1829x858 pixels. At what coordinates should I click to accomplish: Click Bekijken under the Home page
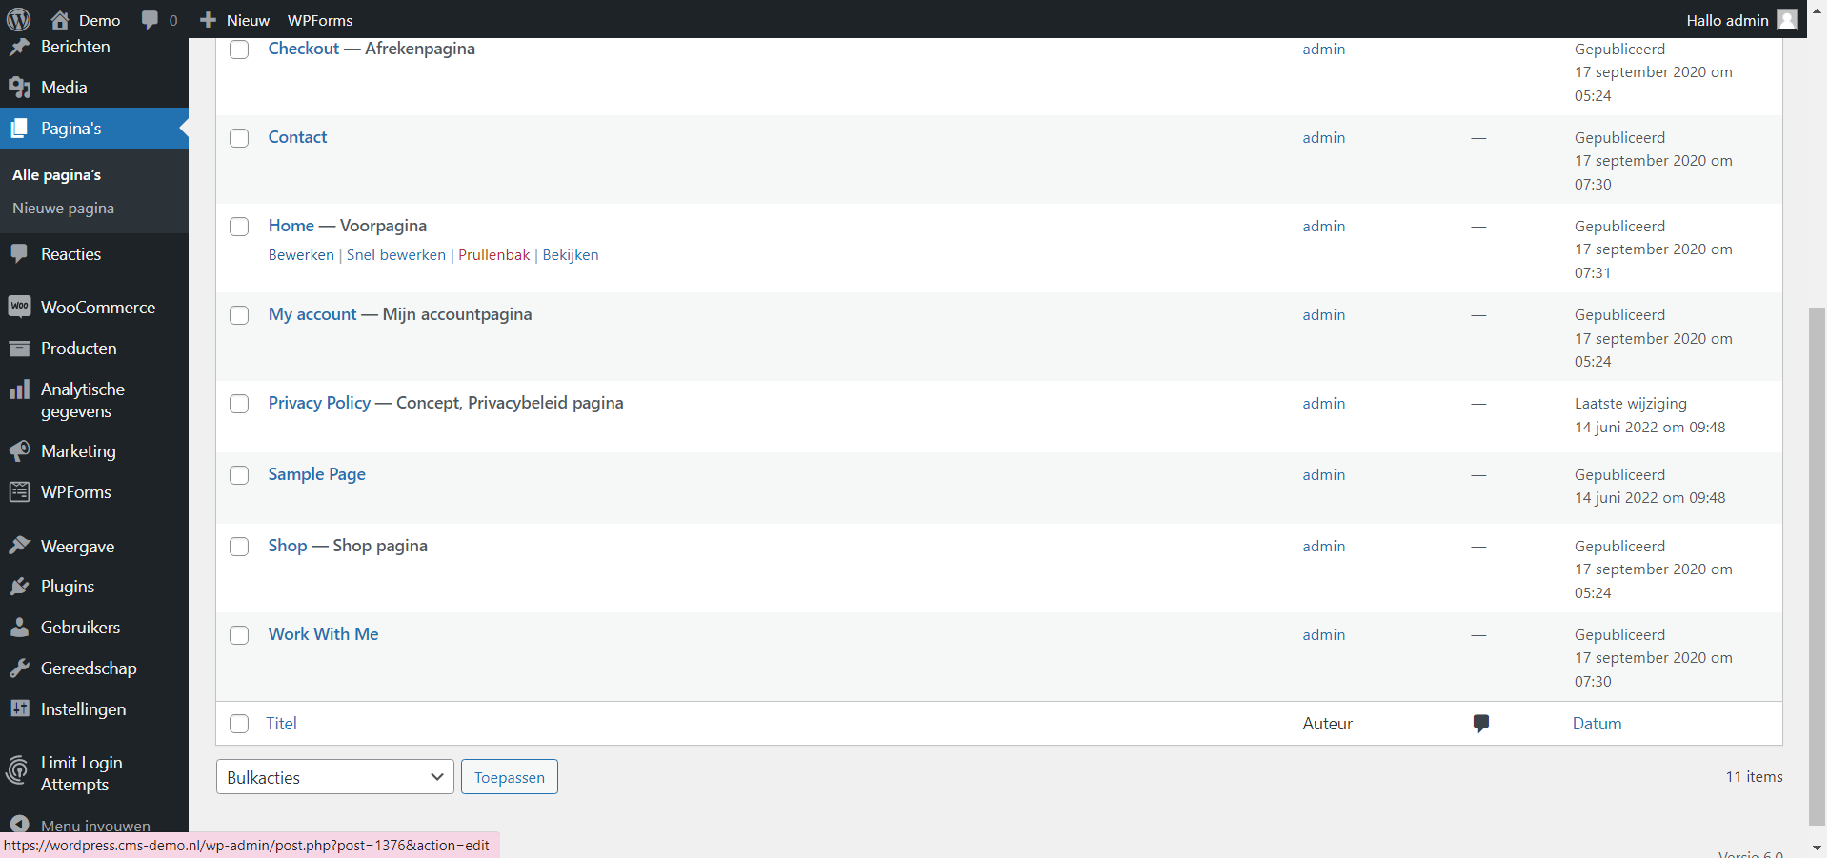[571, 255]
